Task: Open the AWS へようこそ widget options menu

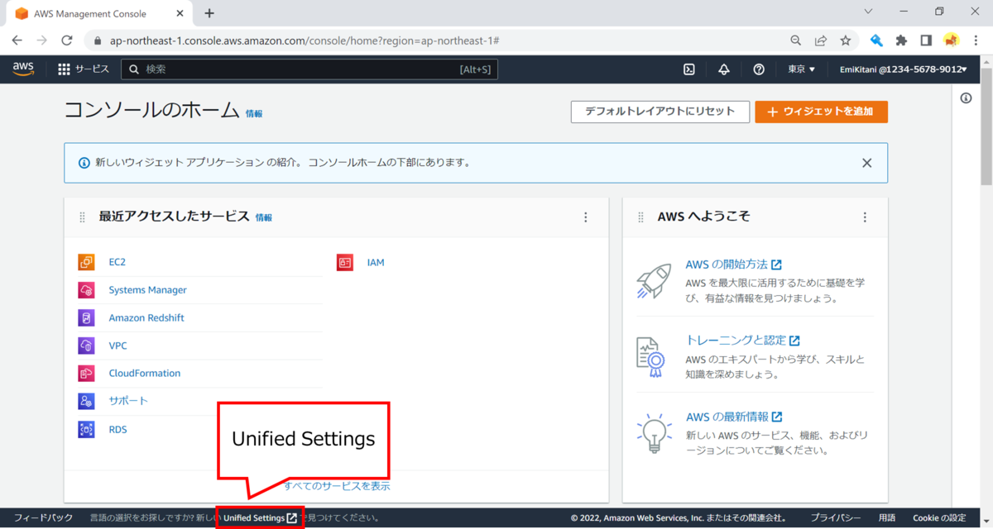Action: coord(865,217)
